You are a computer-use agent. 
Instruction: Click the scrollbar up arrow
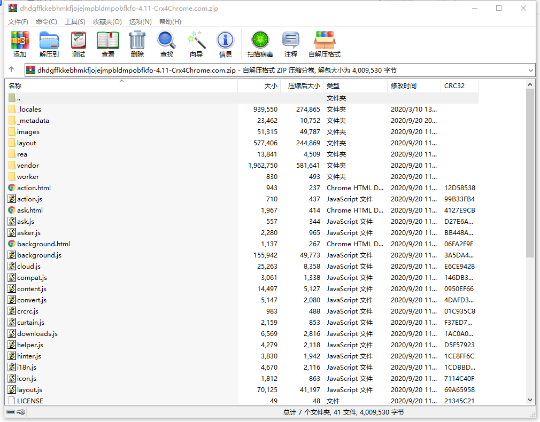pyautogui.click(x=530, y=84)
